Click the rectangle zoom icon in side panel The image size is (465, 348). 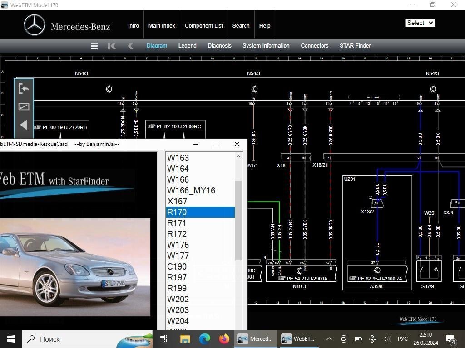(24, 106)
